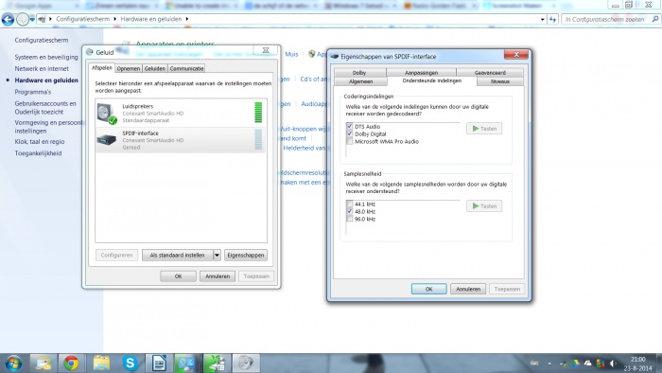The image size is (662, 373).
Task: Open the document taskbar icon next to Skype
Action: click(x=159, y=363)
